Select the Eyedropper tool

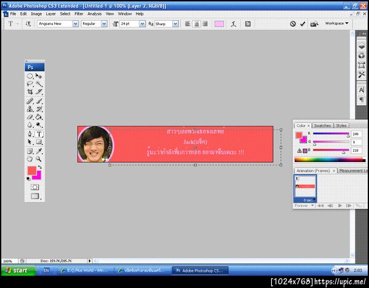point(39,151)
